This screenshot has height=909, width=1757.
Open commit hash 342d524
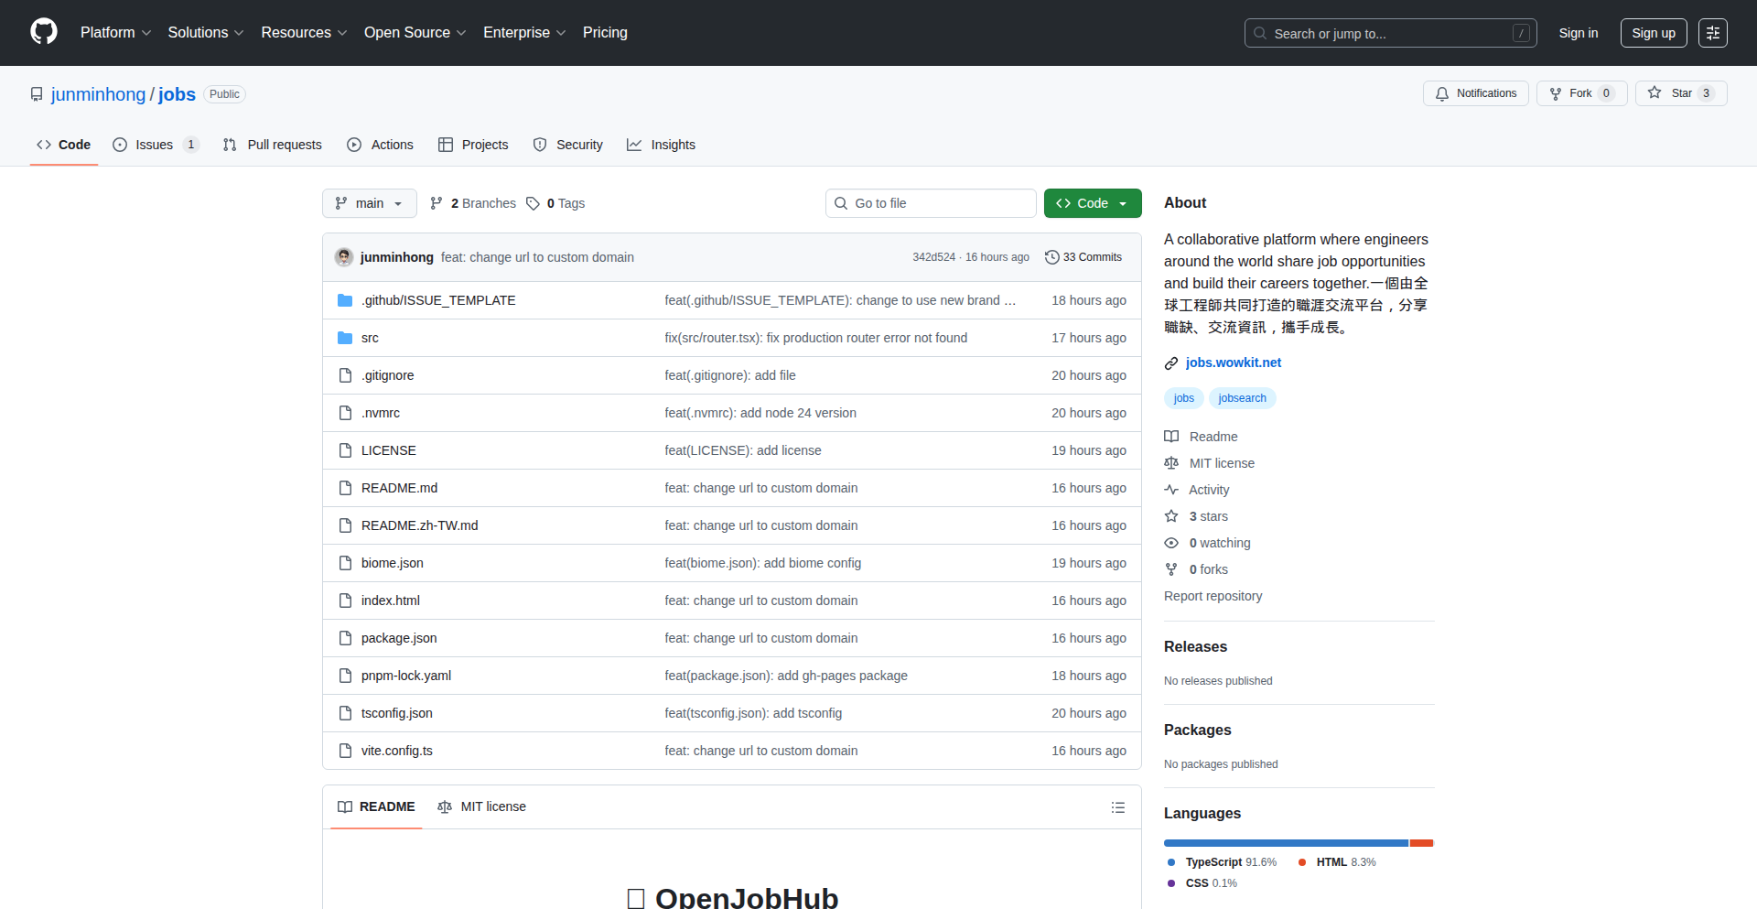[933, 257]
